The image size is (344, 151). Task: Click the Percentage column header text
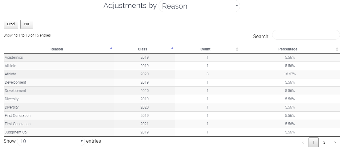(x=288, y=49)
